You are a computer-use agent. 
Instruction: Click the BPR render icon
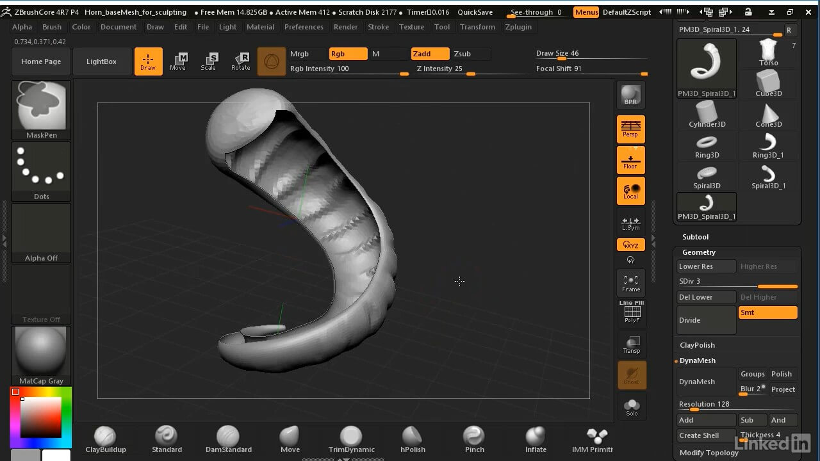point(631,95)
